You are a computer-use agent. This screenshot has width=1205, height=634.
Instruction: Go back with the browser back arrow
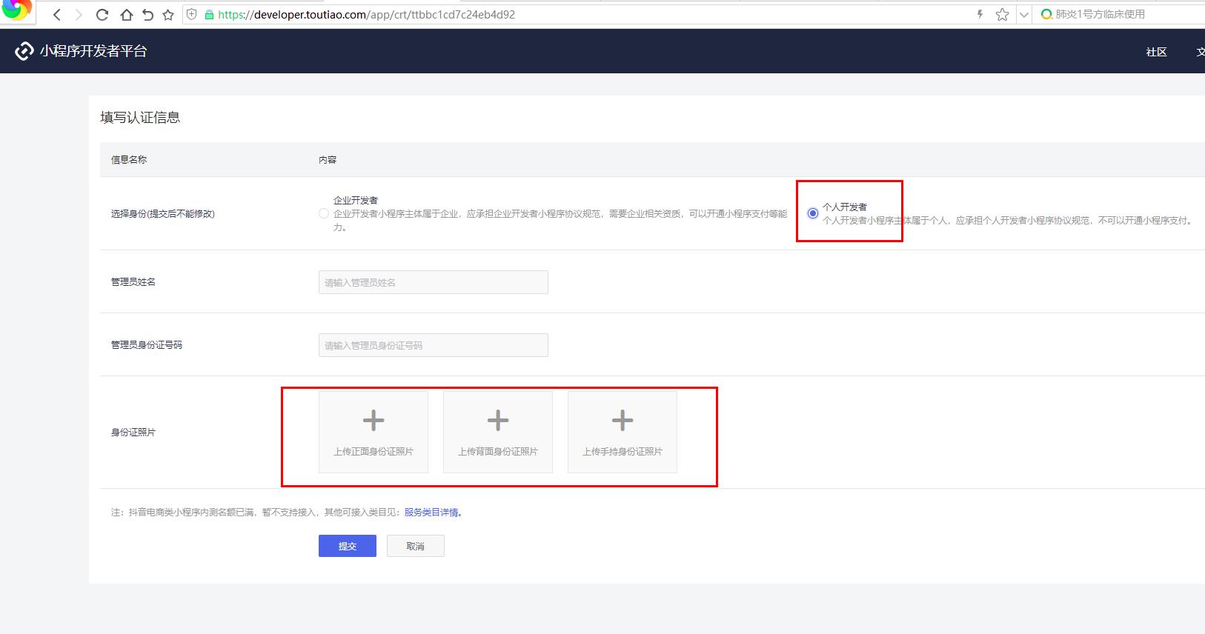click(x=57, y=15)
